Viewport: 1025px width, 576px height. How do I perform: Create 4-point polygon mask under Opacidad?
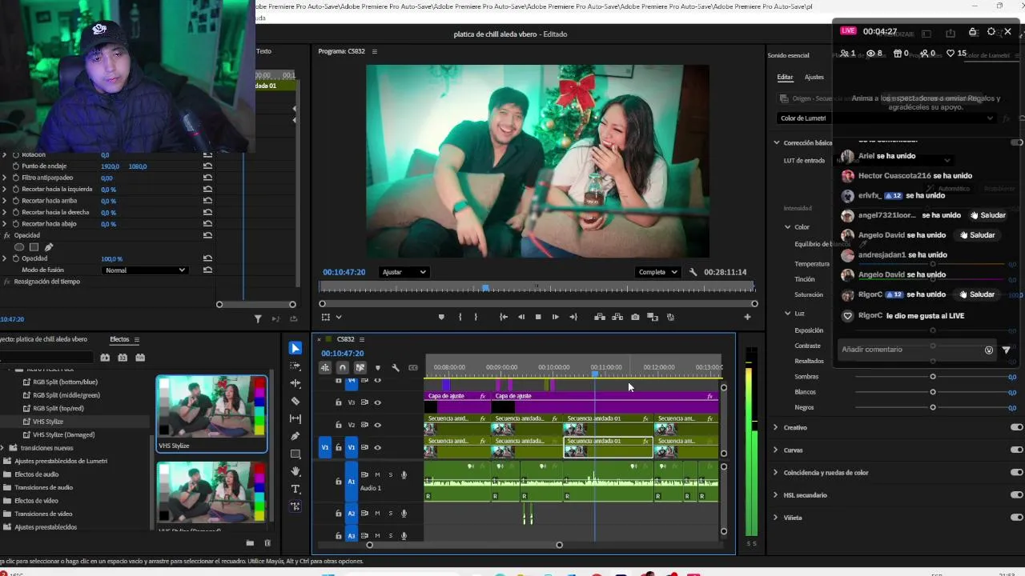click(x=34, y=247)
